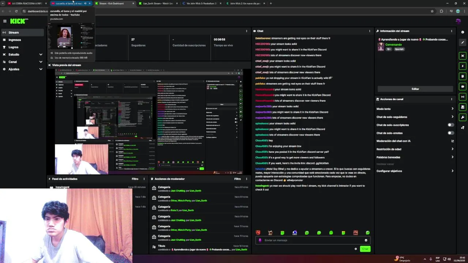The width and height of the screenshot is (468, 263).
Task: Bookmark this page with star icon
Action: [432, 11]
